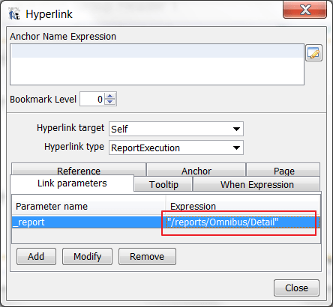Click inside the Anchor Name Expression text area
Image resolution: width=333 pixels, height=307 pixels.
pyautogui.click(x=157, y=64)
